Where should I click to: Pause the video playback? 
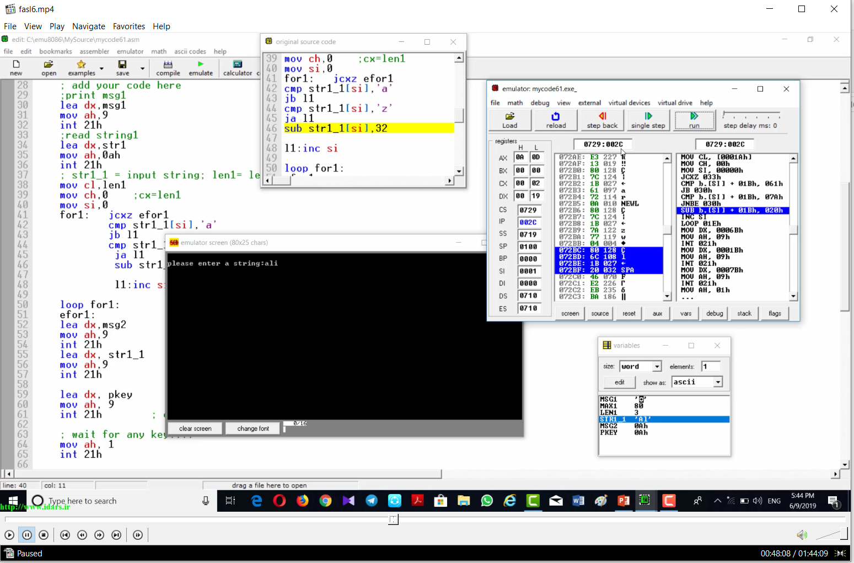(26, 535)
